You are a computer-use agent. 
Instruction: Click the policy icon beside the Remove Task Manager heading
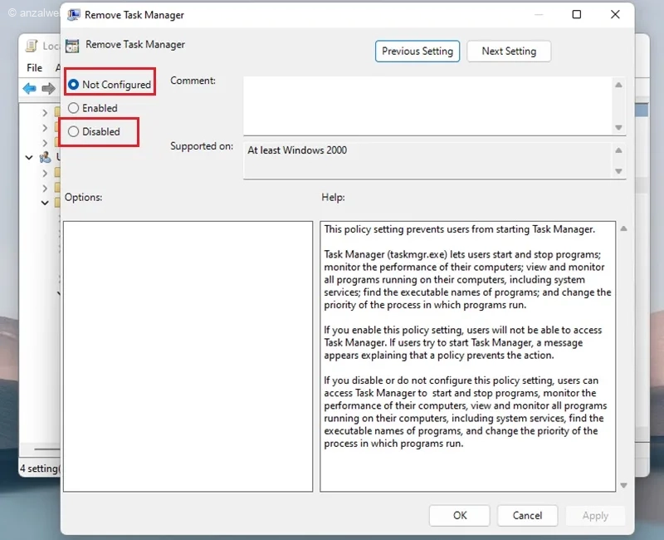73,46
